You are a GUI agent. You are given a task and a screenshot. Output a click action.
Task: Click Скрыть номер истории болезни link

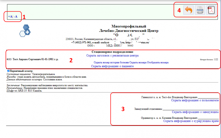(111, 63)
